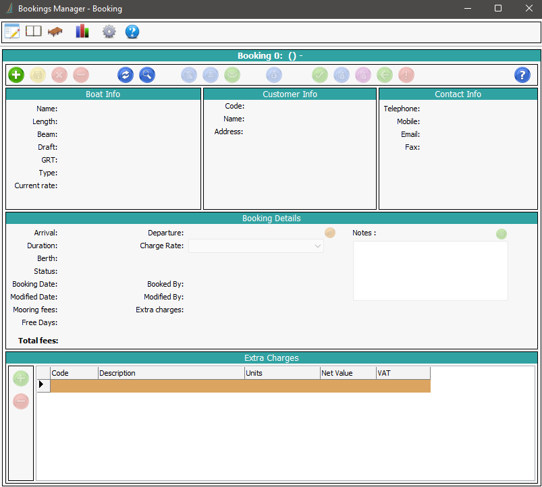542x487 pixels.
Task: Click the red minus delete booking icon
Action: pos(81,75)
